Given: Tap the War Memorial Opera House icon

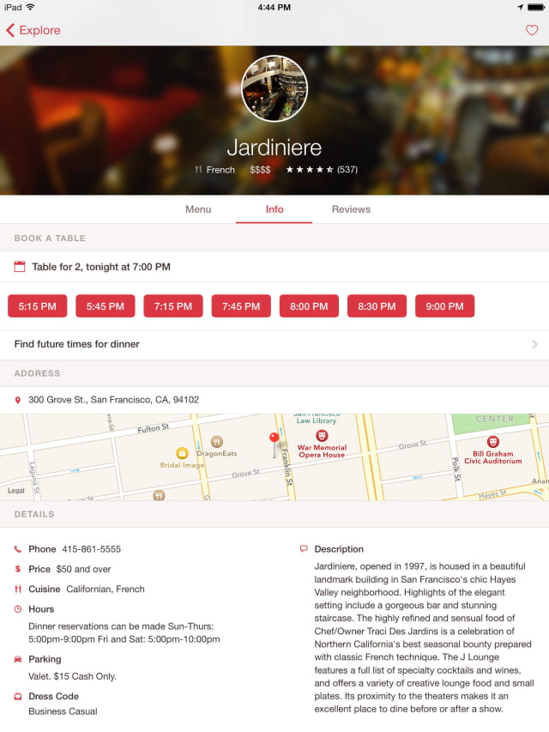Looking at the screenshot, I should click(321, 436).
